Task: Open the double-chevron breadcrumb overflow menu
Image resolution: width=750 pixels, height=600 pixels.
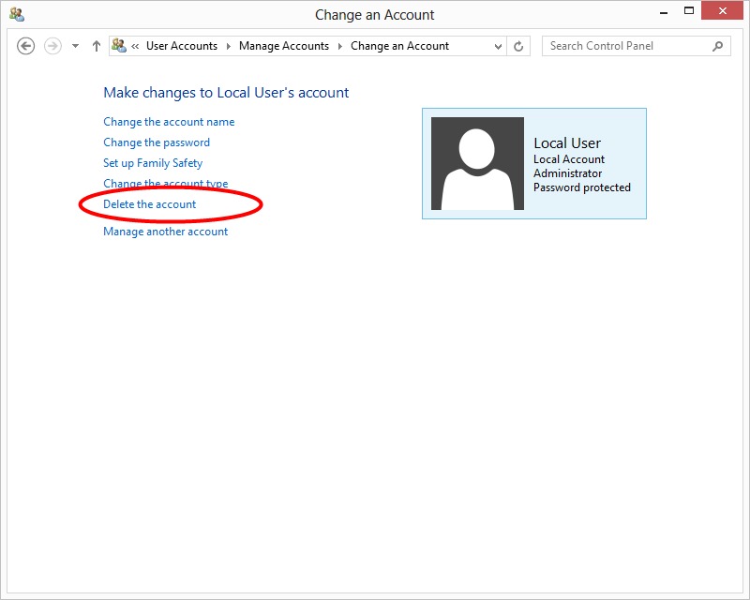Action: pyautogui.click(x=136, y=46)
